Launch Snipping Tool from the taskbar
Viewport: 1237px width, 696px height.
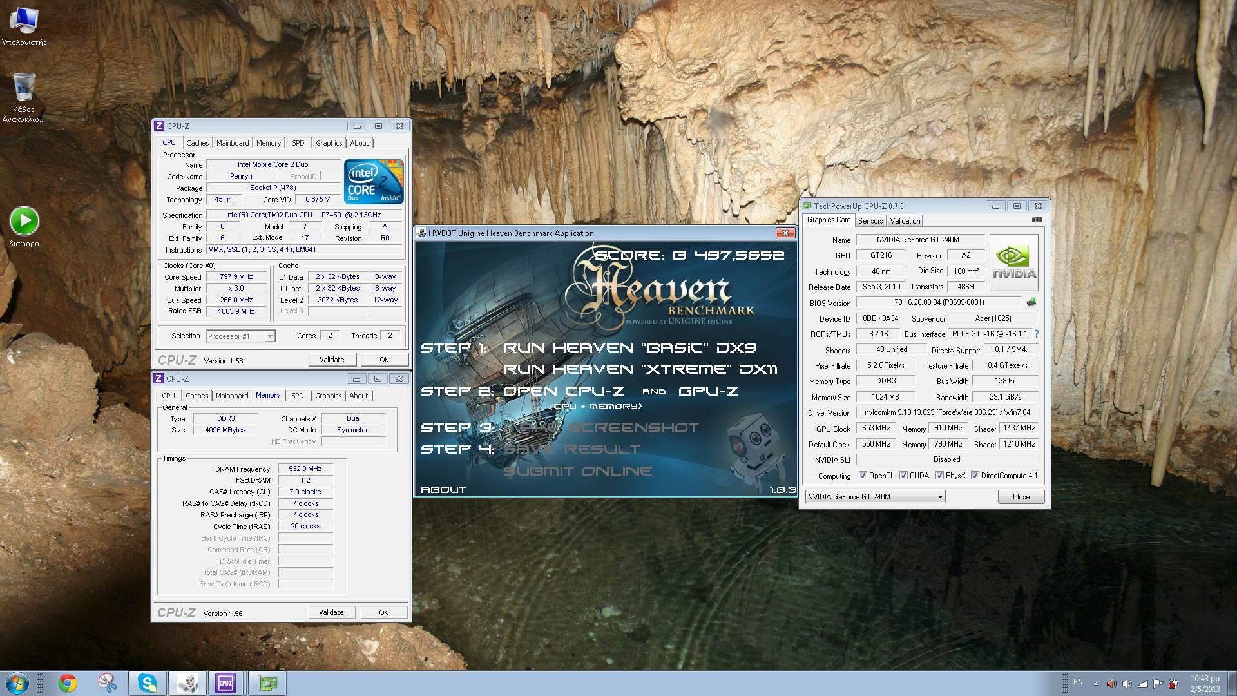point(108,683)
